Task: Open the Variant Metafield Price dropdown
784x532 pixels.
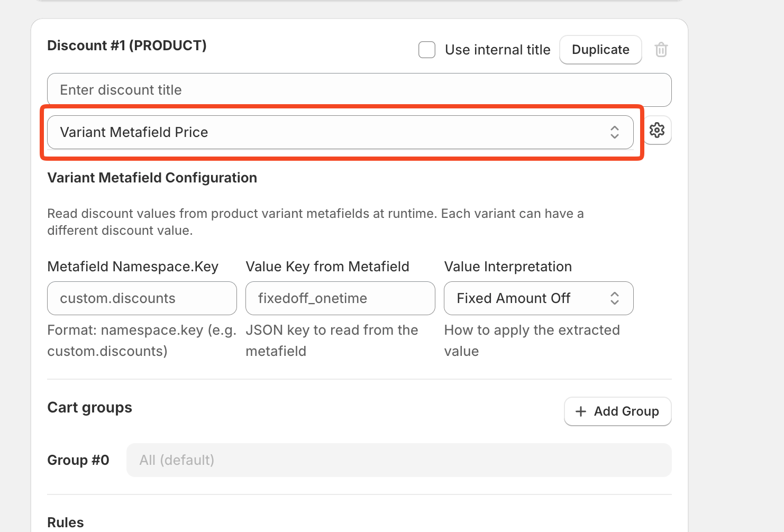Action: 340,132
